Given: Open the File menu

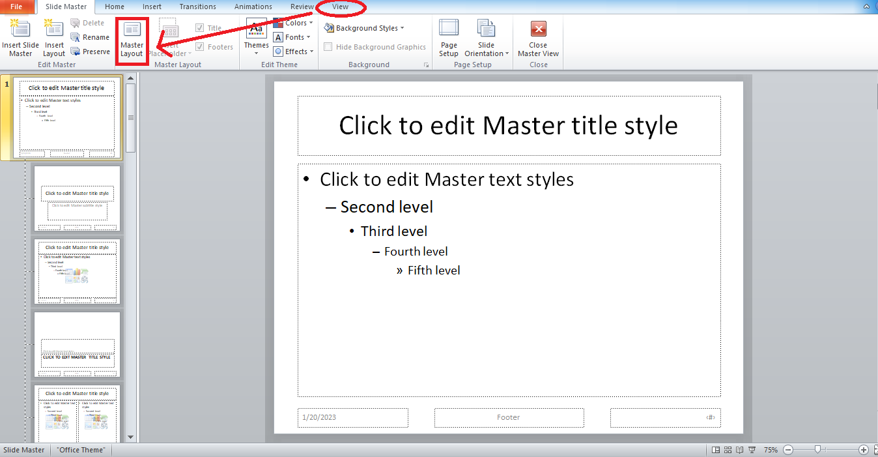Looking at the screenshot, I should 17,7.
